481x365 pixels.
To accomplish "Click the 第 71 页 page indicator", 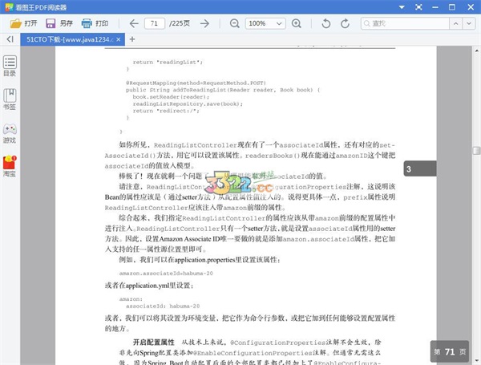I will pyautogui.click(x=450, y=351).
